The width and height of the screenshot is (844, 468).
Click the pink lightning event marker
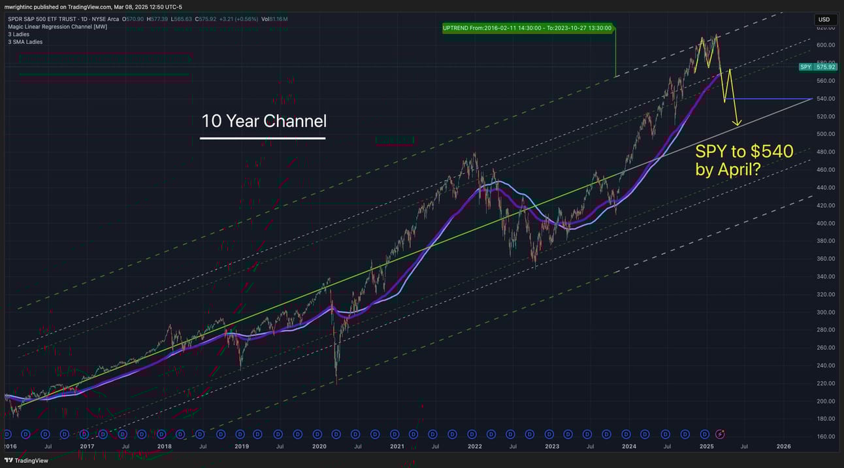tap(720, 433)
